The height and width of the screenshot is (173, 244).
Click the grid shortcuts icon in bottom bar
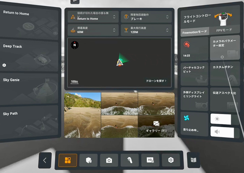tap(68, 160)
